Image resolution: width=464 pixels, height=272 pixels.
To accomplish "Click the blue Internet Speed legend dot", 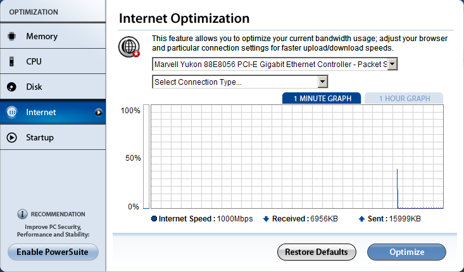I will (x=154, y=219).
